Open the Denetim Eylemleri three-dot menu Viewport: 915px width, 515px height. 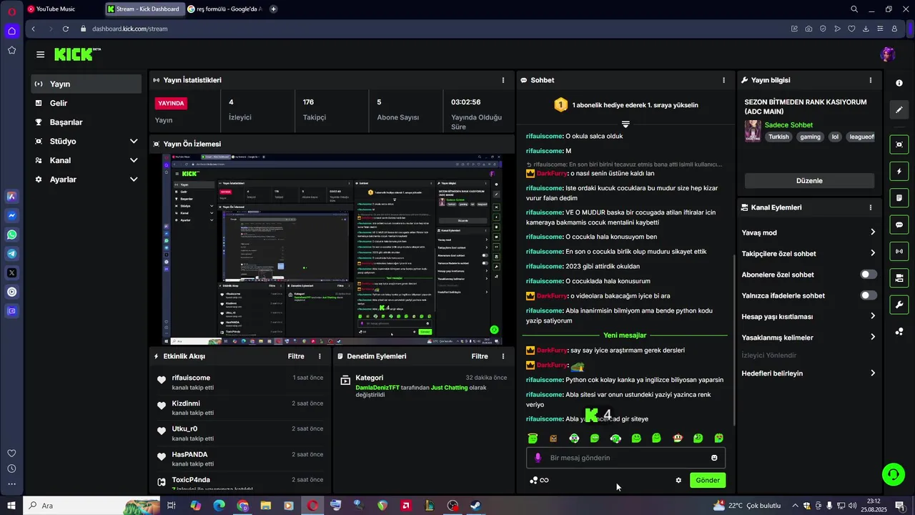(x=503, y=356)
